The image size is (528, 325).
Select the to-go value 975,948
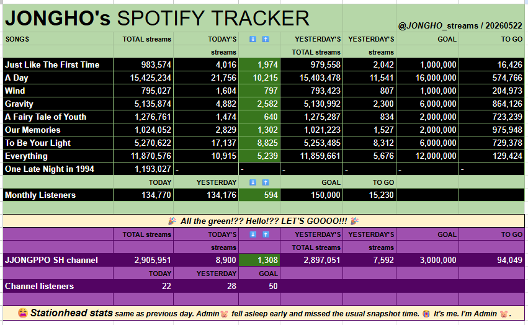point(491,130)
